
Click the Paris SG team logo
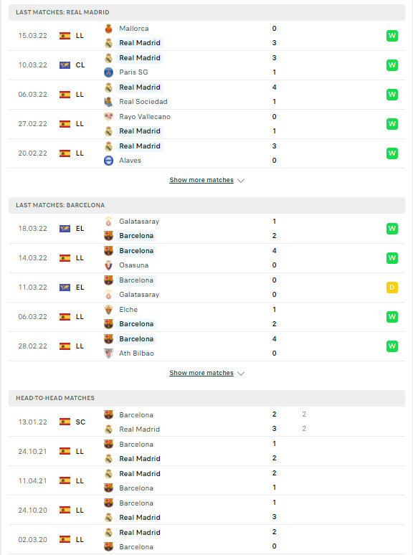pos(109,72)
